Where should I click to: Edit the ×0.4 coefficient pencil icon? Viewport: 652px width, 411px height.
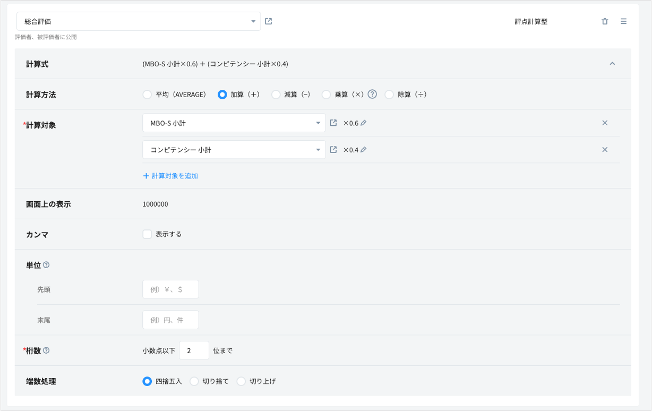pyautogui.click(x=364, y=150)
